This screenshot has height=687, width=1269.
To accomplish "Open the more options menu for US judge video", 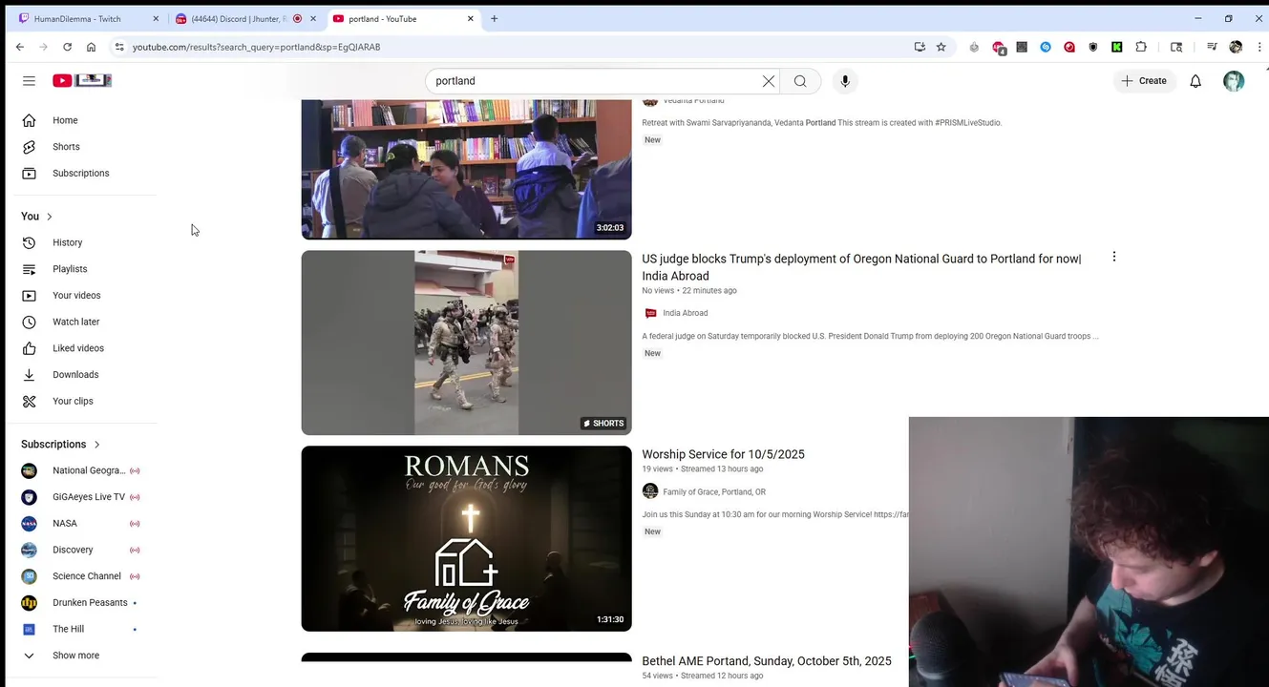I will tap(1113, 257).
